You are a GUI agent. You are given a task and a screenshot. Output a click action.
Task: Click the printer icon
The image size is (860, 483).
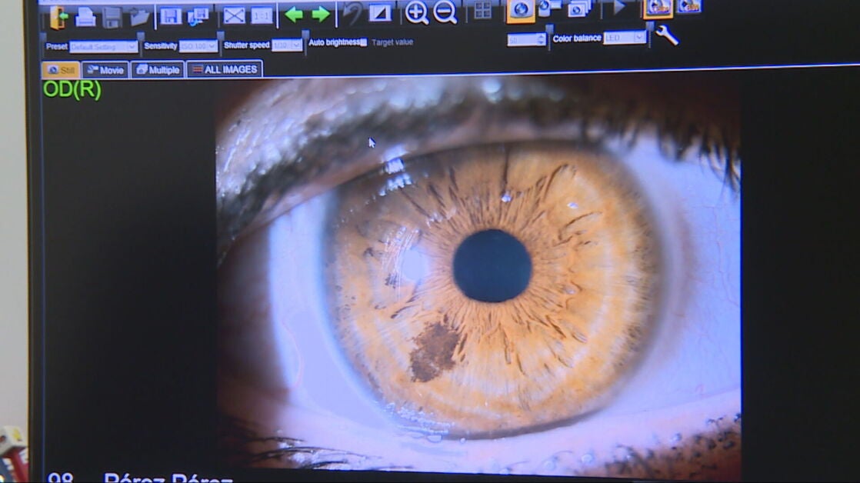[85, 16]
